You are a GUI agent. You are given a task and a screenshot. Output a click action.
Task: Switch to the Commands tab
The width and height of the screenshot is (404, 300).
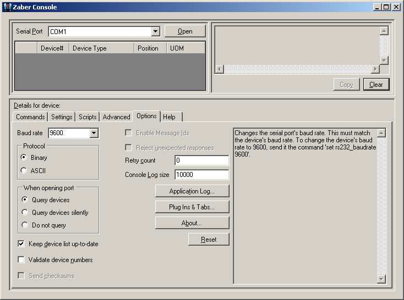pyautogui.click(x=30, y=117)
